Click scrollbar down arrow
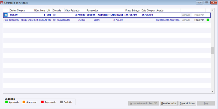The width and height of the screenshot is (218, 109). (212, 91)
